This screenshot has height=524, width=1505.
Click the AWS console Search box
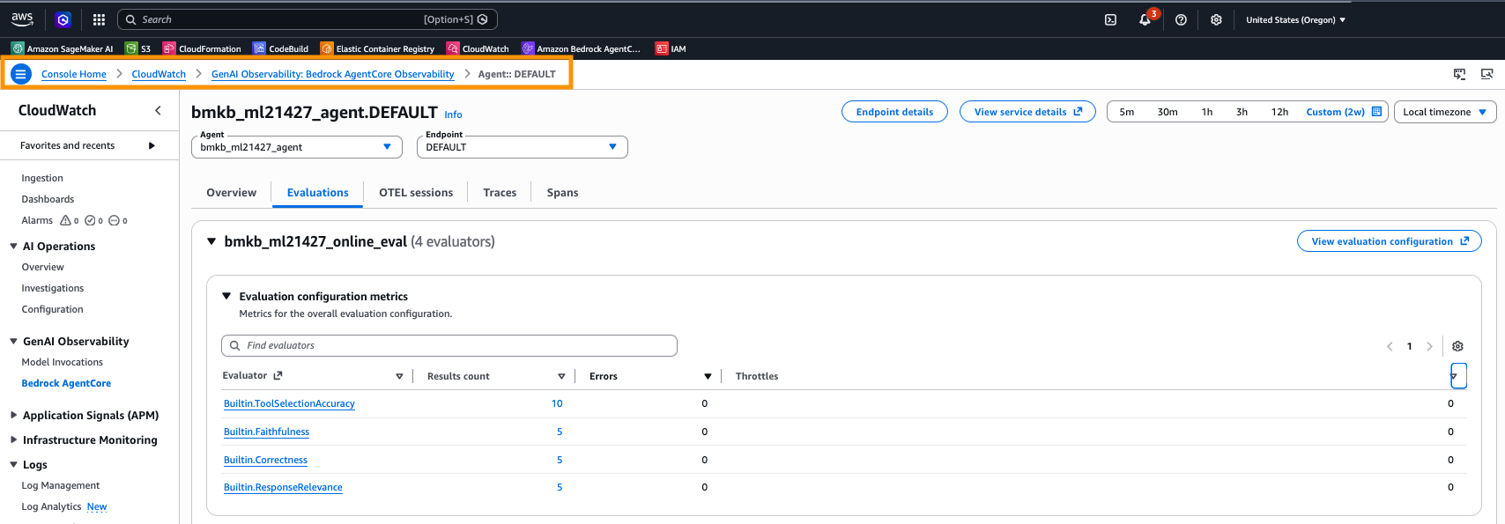[308, 19]
